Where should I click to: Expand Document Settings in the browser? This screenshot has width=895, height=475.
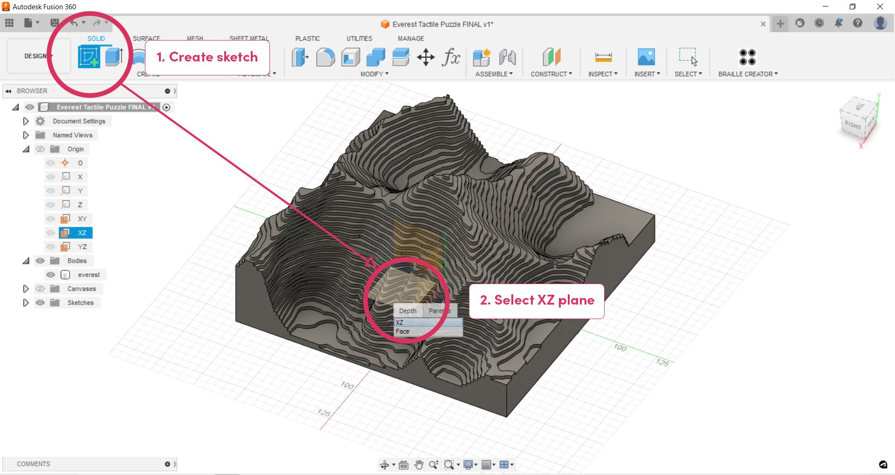tap(26, 121)
